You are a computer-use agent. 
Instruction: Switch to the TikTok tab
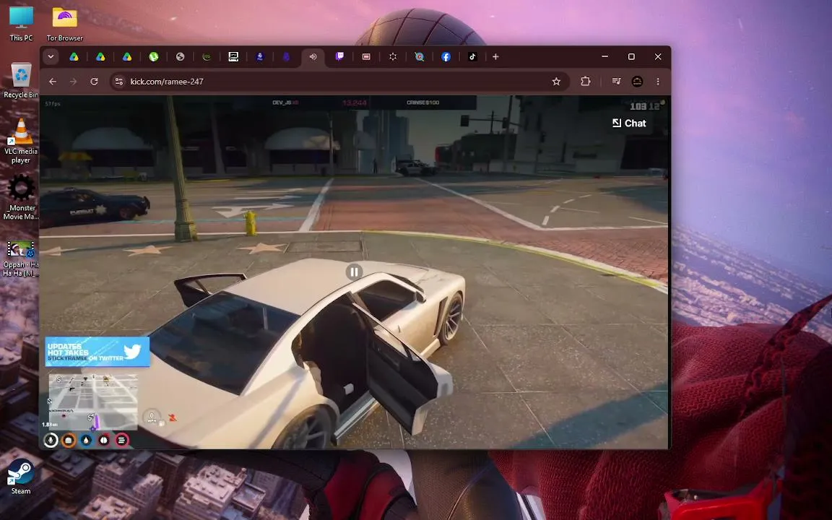(472, 56)
